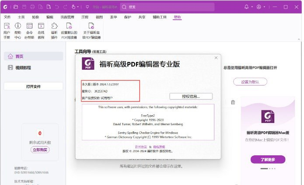Click the service ID 3F2537AD text
304x185 pixels.
tap(101, 91)
